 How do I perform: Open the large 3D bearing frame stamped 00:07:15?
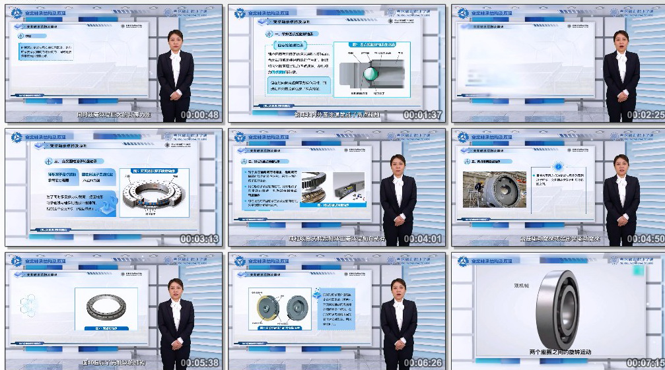(x=558, y=311)
